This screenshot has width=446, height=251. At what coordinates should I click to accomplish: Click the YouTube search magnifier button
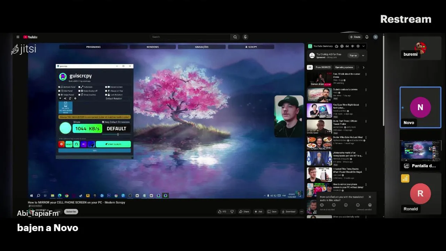click(235, 37)
